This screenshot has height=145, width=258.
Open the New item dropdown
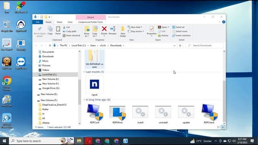[135, 27]
